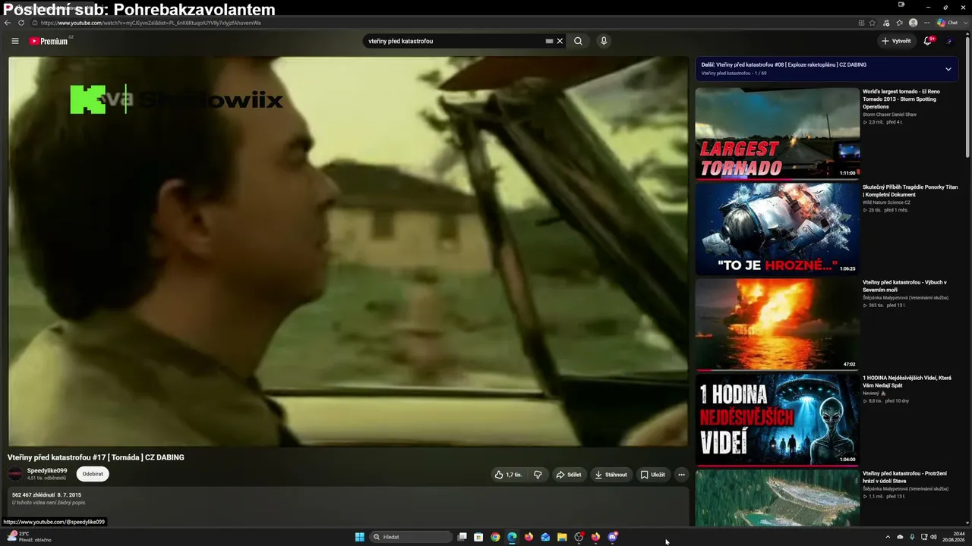Viewport: 972px width, 546px height.
Task: Open the volume speaker tray icon
Action: pyautogui.click(x=933, y=537)
